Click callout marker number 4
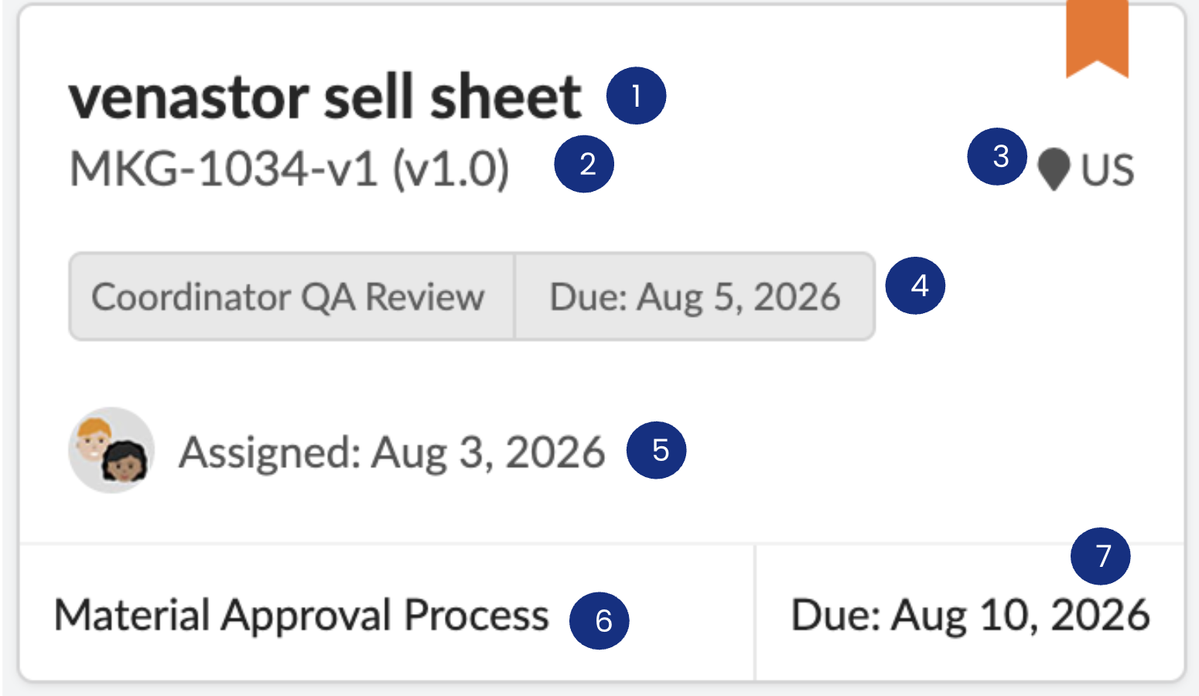 click(x=915, y=285)
